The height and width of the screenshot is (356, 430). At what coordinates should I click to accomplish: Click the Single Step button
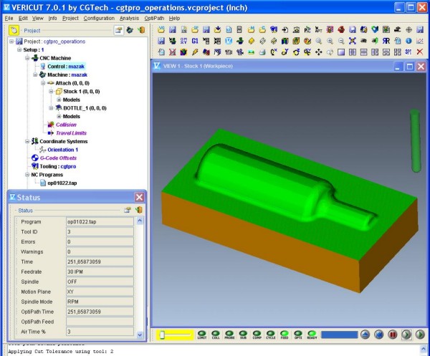click(406, 335)
